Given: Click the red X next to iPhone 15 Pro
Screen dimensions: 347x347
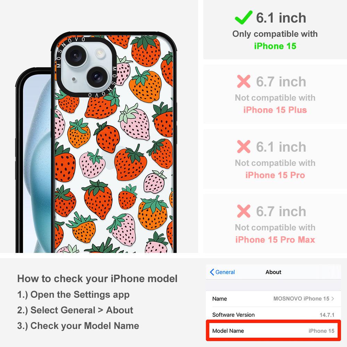Looking at the screenshot, I should click(x=244, y=146).
